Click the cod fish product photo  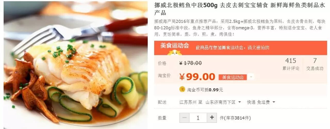click(76, 65)
